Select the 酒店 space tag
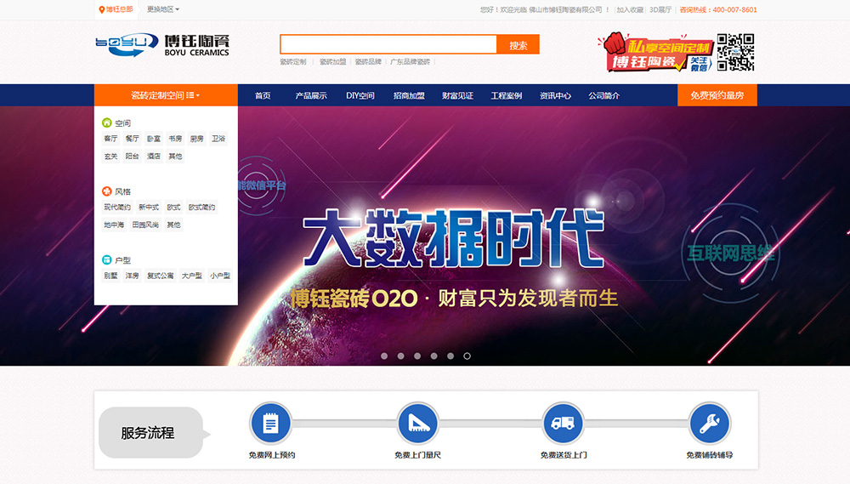Screen dimensions: 850x484 [x=154, y=157]
